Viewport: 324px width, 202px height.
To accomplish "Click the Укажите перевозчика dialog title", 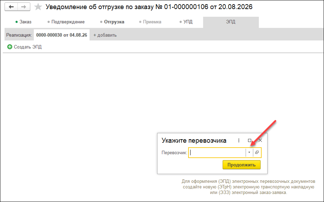I will (x=194, y=141).
